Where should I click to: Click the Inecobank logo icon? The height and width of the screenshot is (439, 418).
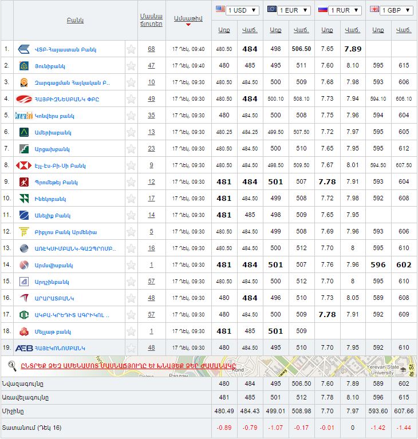coord(24,199)
